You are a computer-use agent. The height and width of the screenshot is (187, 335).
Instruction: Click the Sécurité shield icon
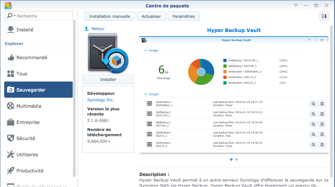point(10,138)
